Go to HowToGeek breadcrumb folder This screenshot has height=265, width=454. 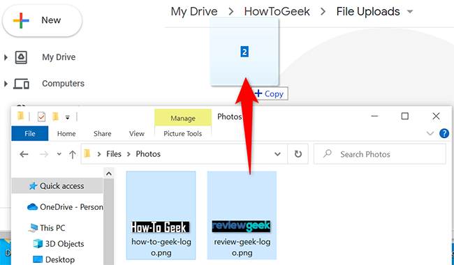[277, 12]
